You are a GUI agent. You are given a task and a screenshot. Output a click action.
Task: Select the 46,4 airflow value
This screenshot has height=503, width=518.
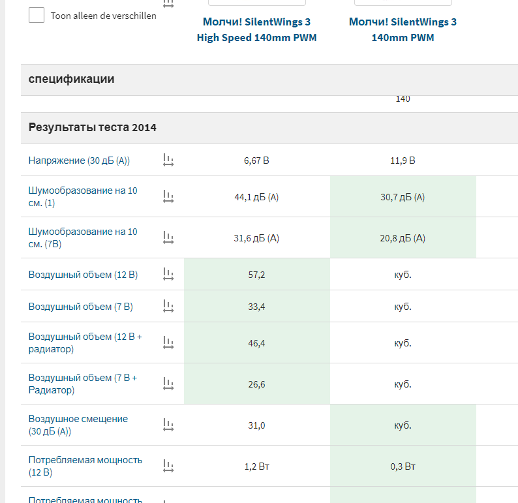(x=256, y=343)
